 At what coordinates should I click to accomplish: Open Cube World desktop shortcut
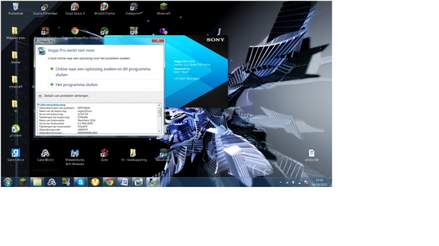[45, 155]
